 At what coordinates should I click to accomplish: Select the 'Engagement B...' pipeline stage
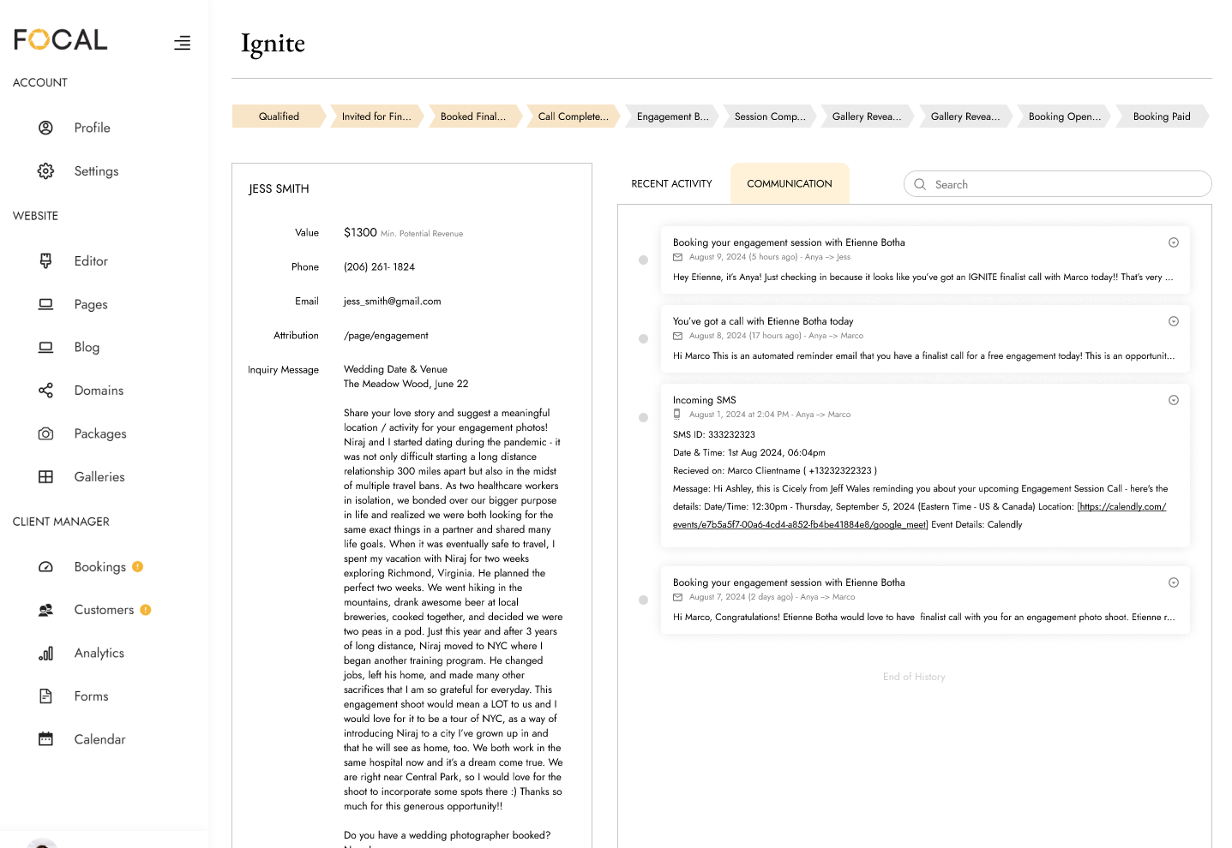[672, 116]
